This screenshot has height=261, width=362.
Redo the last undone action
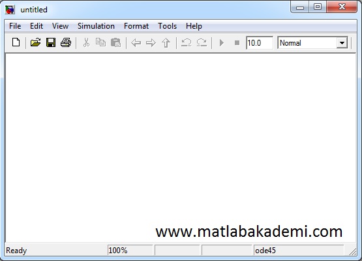coord(202,42)
